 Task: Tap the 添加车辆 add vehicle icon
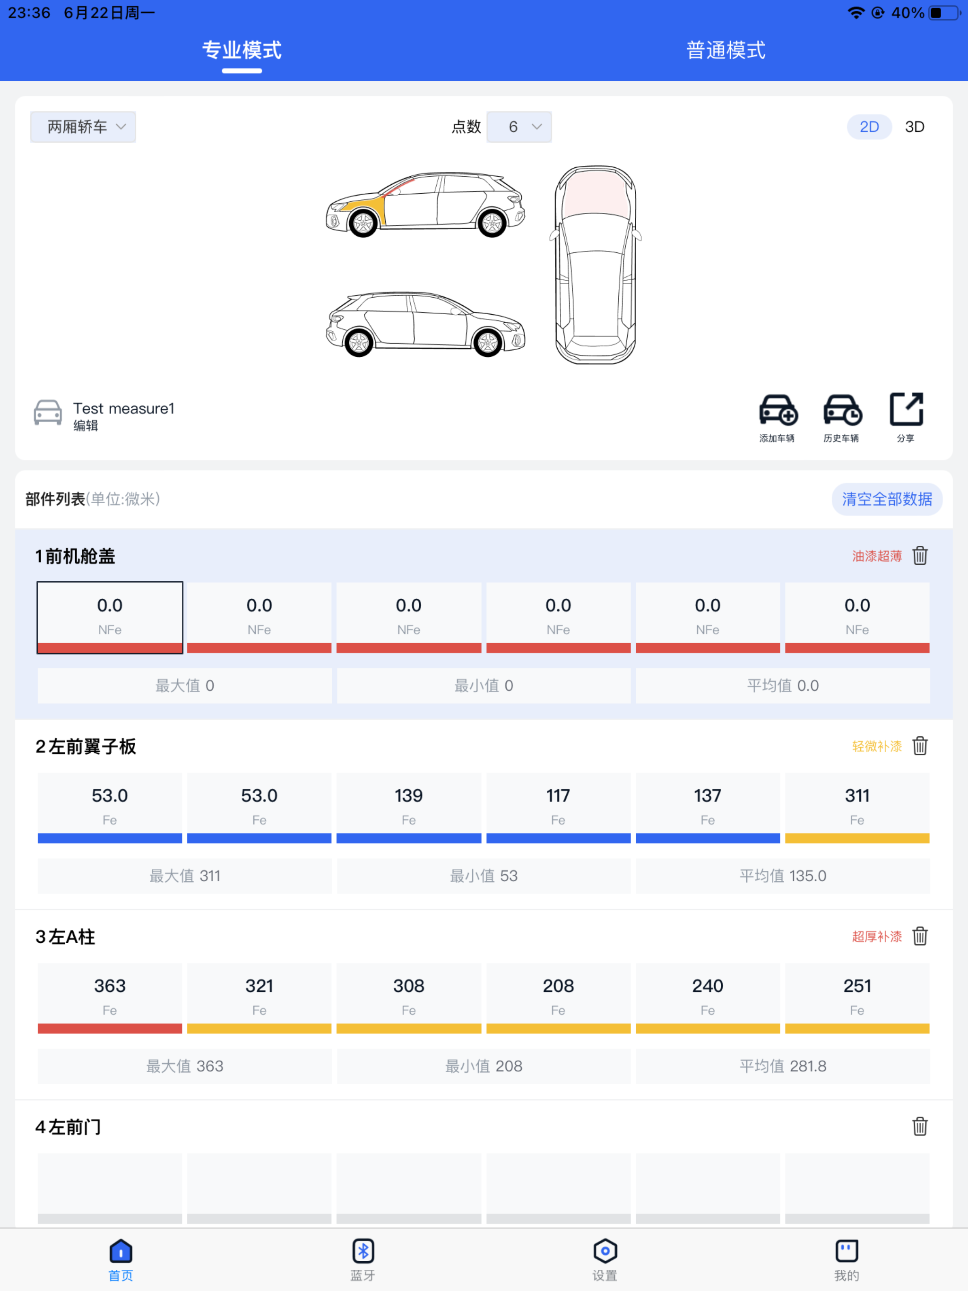pyautogui.click(x=778, y=410)
